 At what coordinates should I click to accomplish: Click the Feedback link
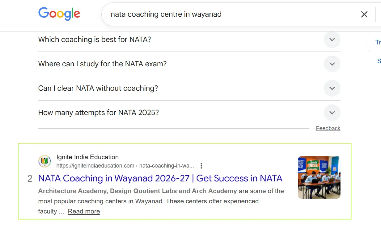point(328,128)
